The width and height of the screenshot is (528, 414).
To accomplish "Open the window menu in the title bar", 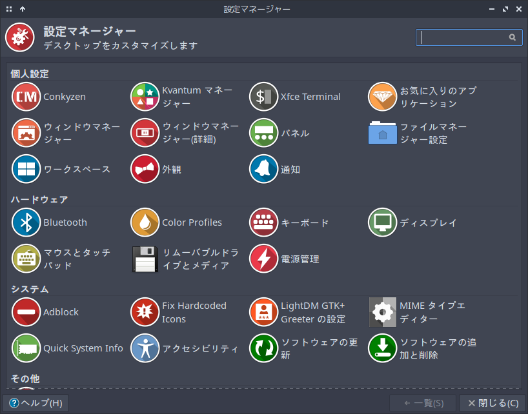I will (x=9, y=9).
